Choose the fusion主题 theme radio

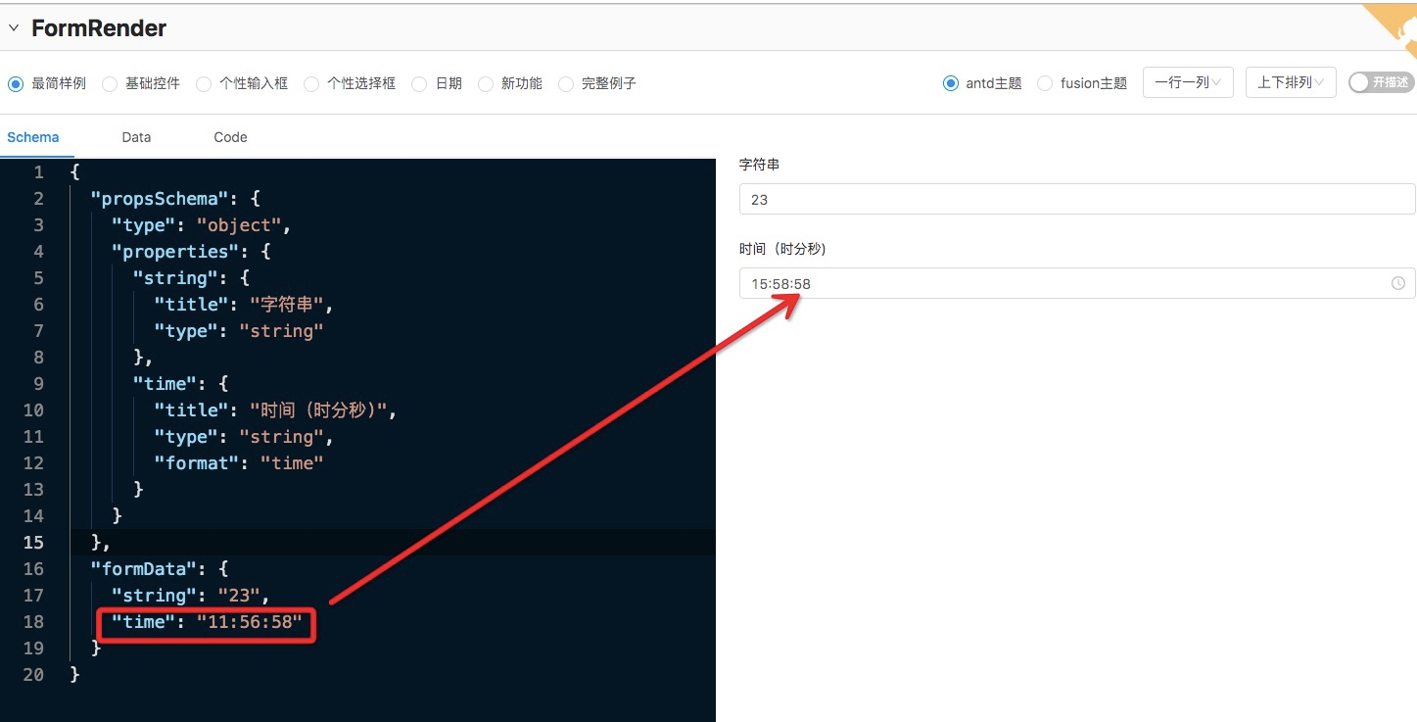point(1045,83)
